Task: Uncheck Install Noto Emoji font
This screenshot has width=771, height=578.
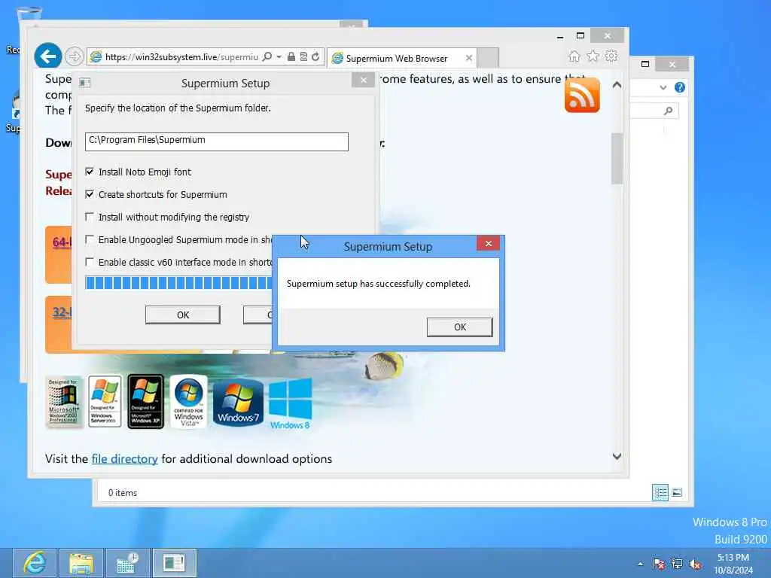Action: click(x=90, y=172)
